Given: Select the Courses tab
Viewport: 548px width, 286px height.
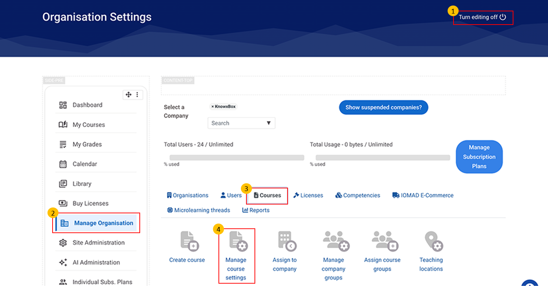Looking at the screenshot, I should coord(267,195).
